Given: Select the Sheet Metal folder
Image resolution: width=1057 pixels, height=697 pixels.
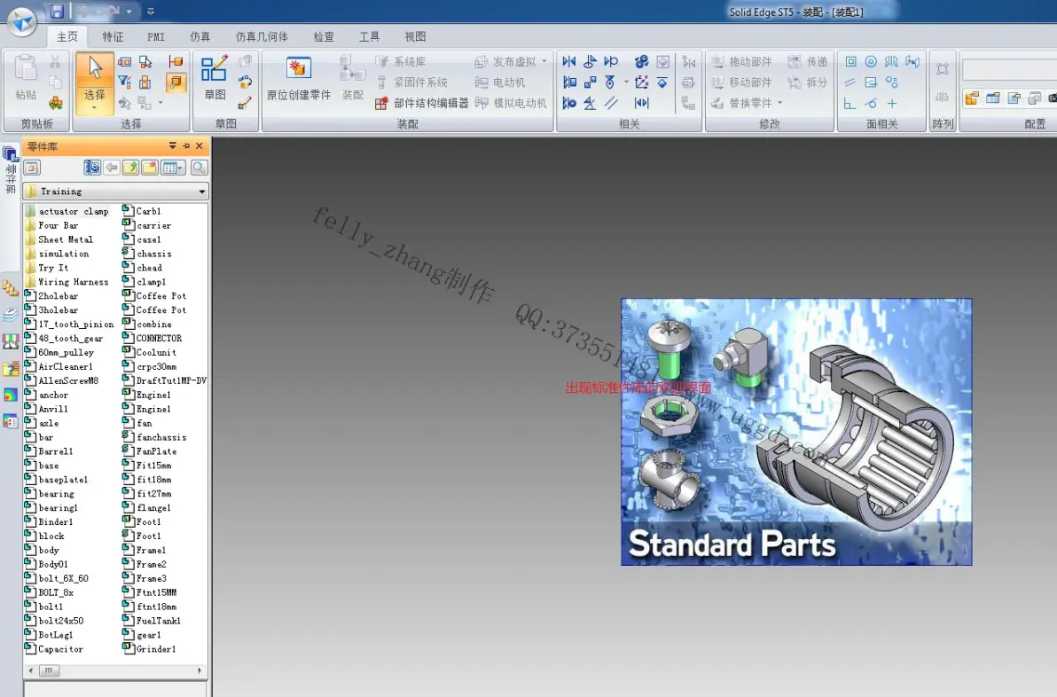Looking at the screenshot, I should [x=59, y=239].
